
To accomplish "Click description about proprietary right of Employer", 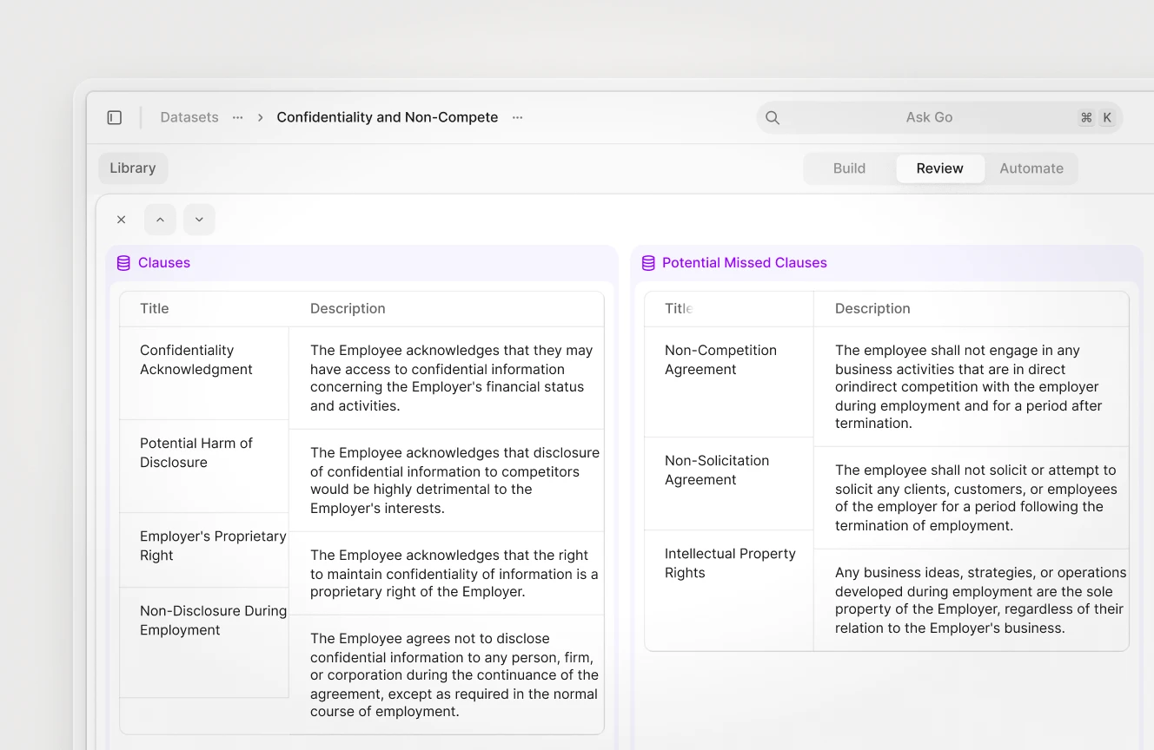I will click(447, 573).
